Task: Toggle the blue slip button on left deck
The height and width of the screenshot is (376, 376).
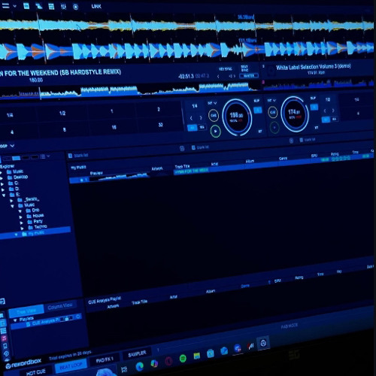Action: 258,110
